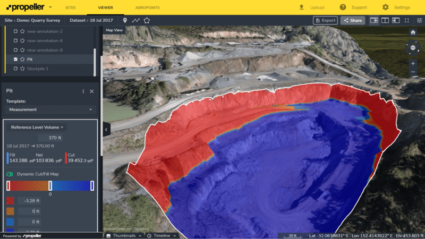Image resolution: width=425 pixels, height=239 pixels.
Task: Click polygon icon beside Stockpile 1
Action: click(22, 69)
